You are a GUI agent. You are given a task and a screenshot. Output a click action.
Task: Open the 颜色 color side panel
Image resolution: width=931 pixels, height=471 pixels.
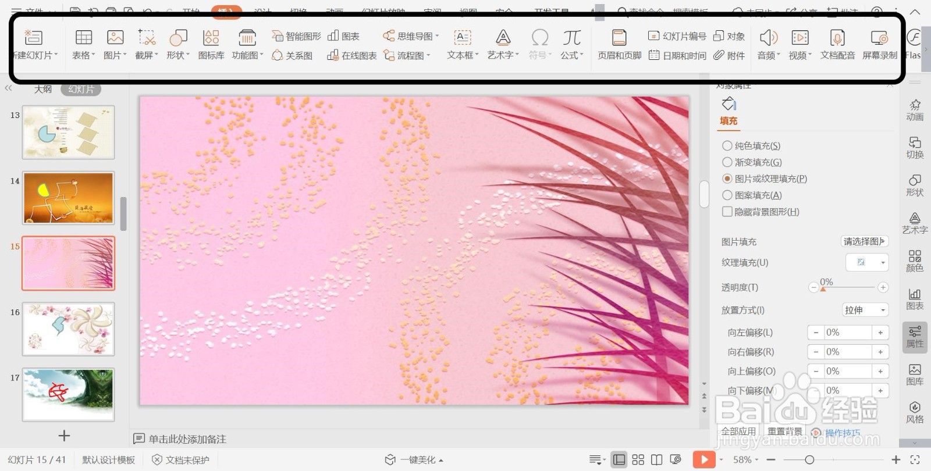pos(915,261)
